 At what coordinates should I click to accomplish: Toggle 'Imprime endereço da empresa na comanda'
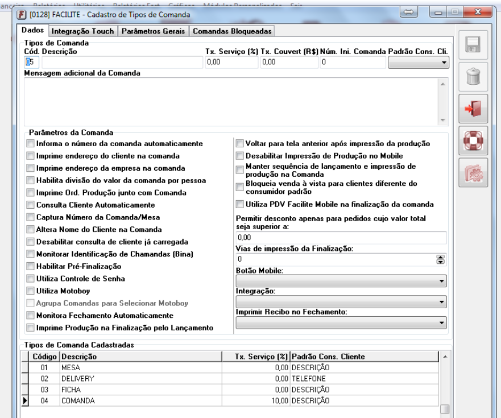tap(30, 168)
